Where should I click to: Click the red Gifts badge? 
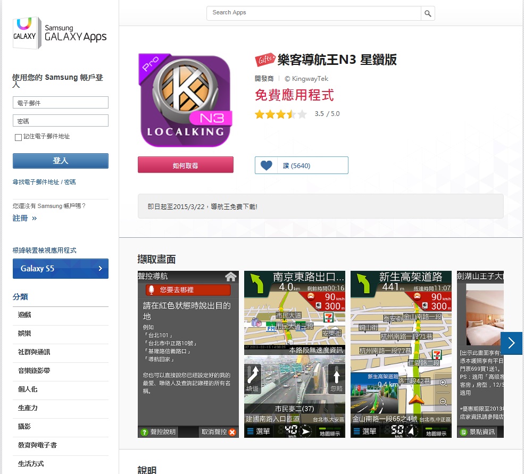pyautogui.click(x=265, y=60)
